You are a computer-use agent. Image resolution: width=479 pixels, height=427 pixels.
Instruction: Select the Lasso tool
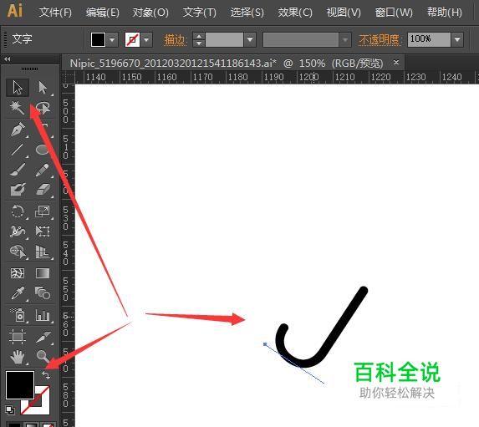point(43,108)
